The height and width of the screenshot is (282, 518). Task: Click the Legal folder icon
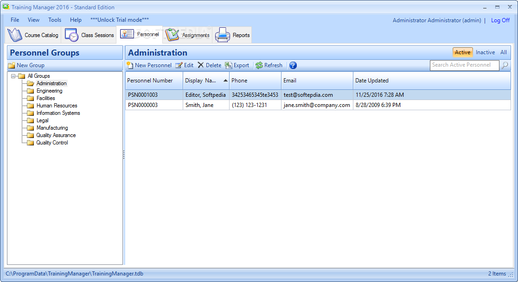[31, 120]
